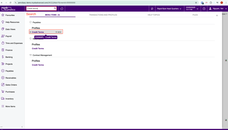Expand the Rapid Byte Head Quarters dropdown
The image size is (228, 130).
[x=169, y=9]
